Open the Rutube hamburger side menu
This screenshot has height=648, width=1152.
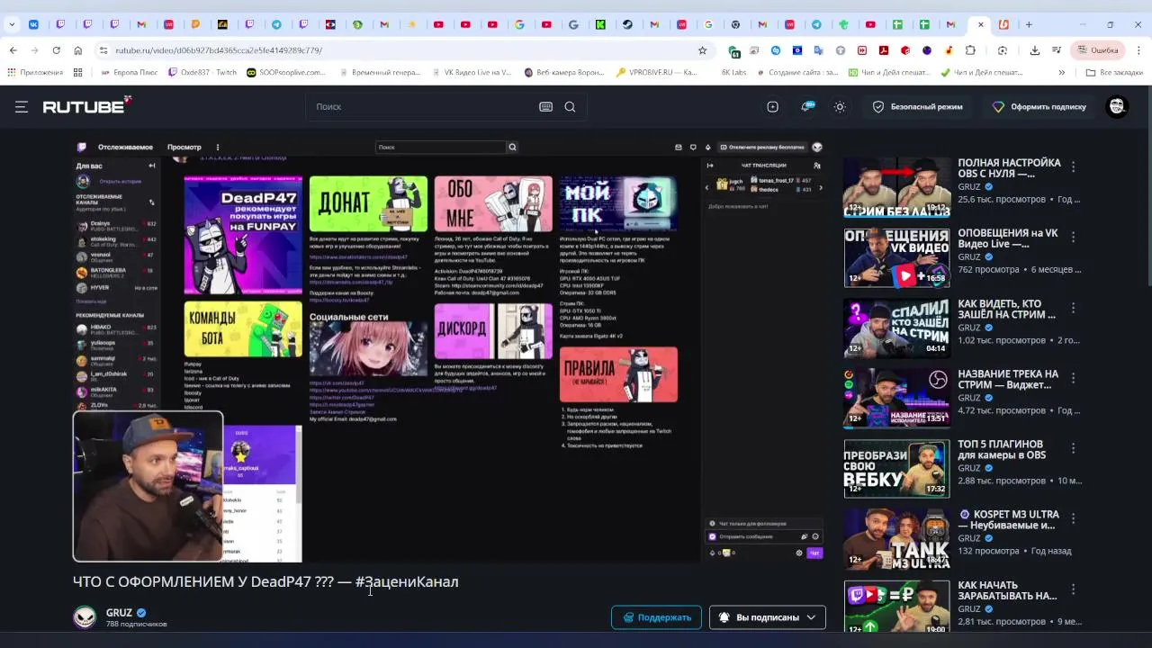click(x=22, y=106)
